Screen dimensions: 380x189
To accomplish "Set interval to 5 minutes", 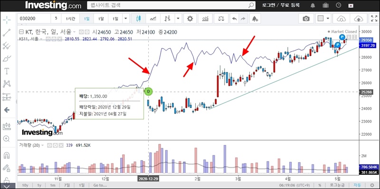I will tap(56, 18).
